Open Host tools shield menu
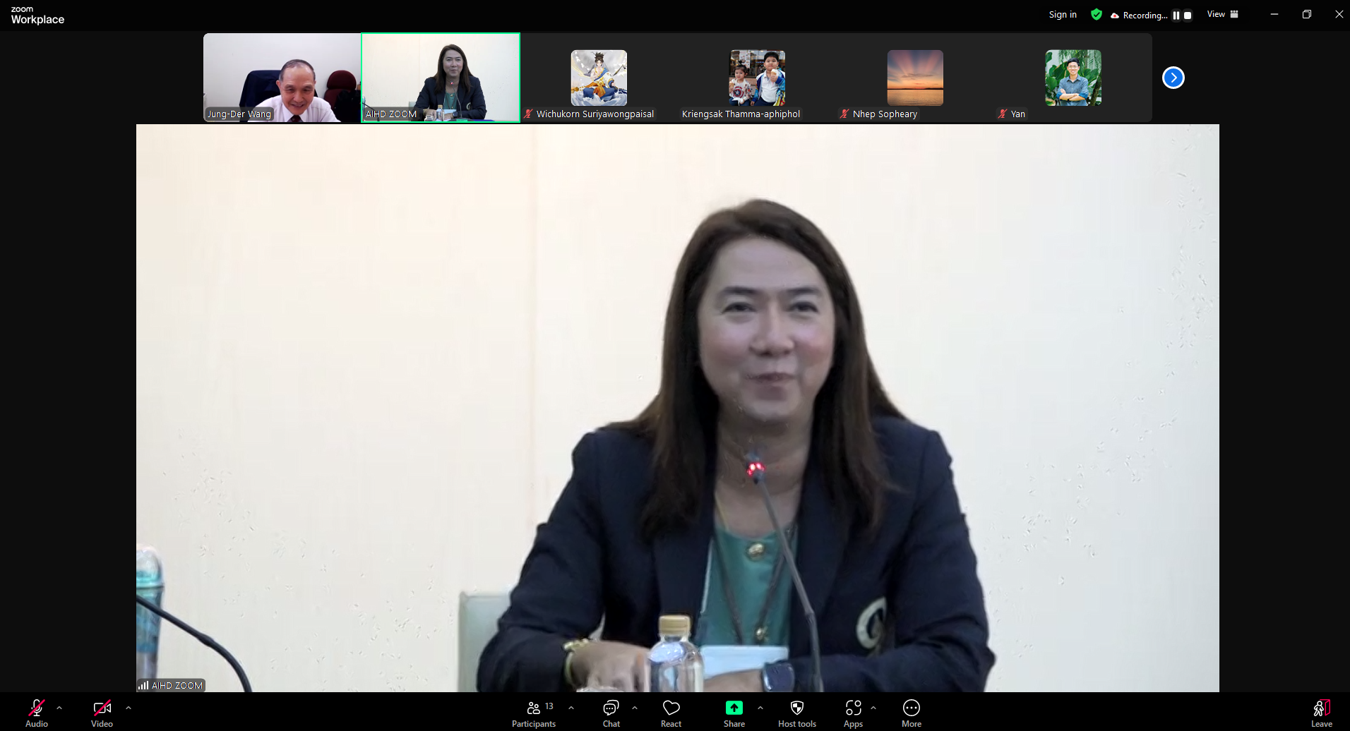 point(797,713)
